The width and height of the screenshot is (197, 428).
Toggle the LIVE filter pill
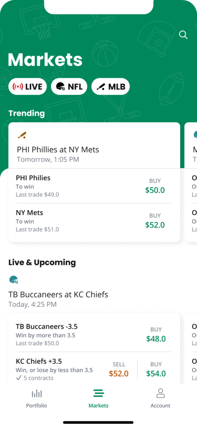(x=27, y=87)
